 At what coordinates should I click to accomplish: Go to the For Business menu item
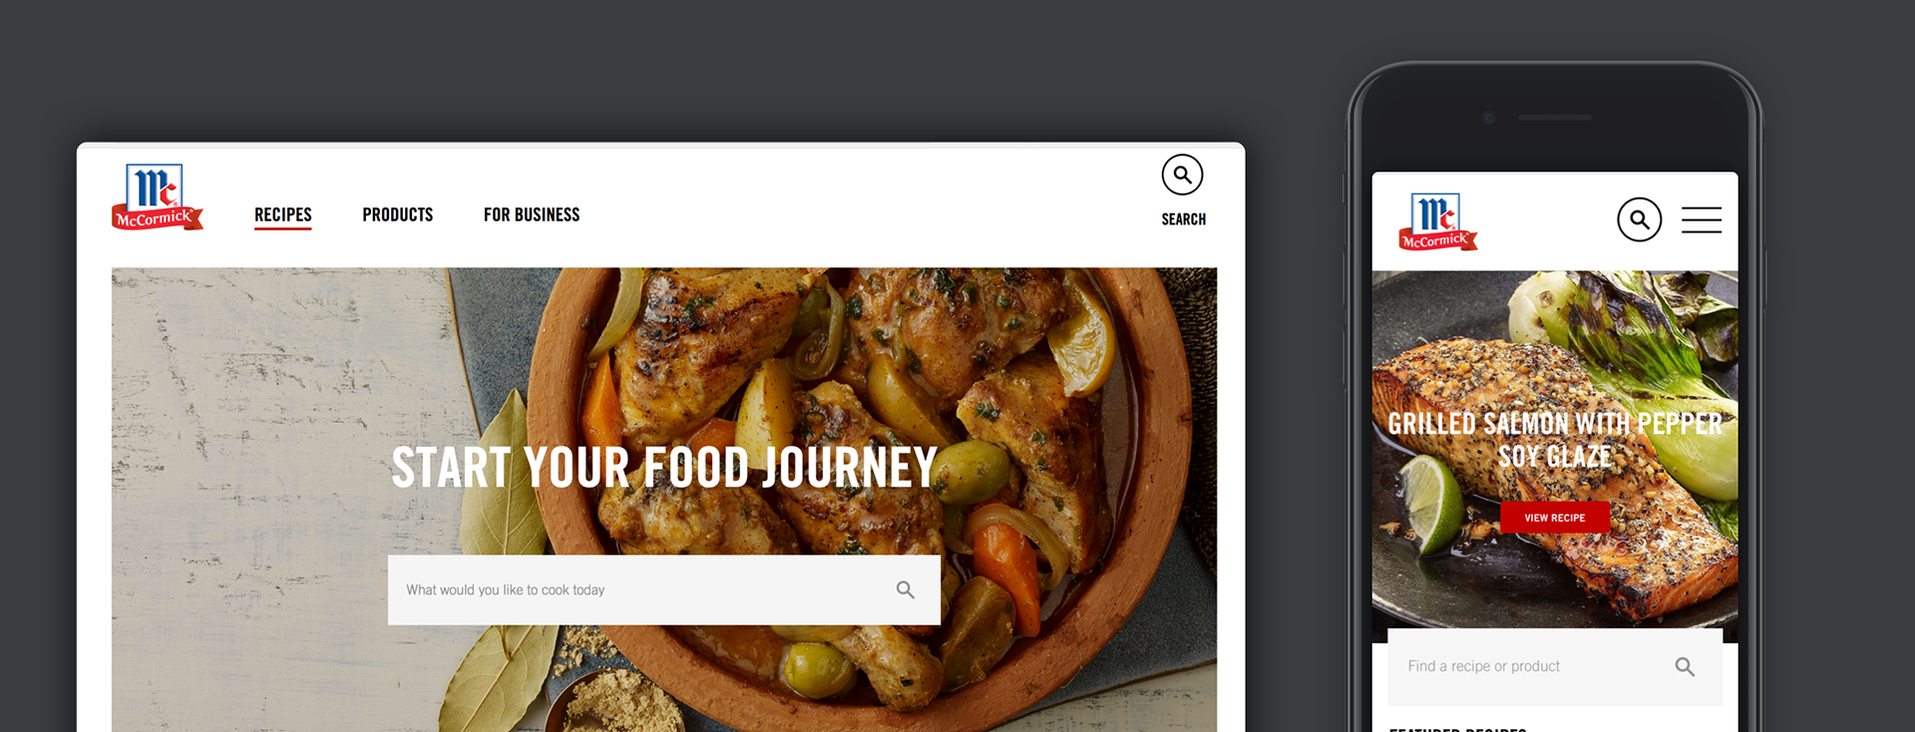tap(532, 214)
